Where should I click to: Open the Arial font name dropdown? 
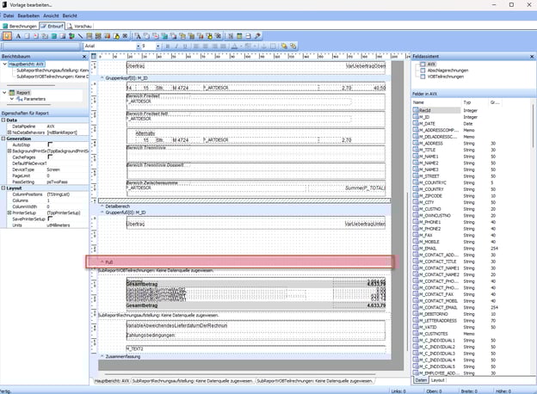coord(136,46)
